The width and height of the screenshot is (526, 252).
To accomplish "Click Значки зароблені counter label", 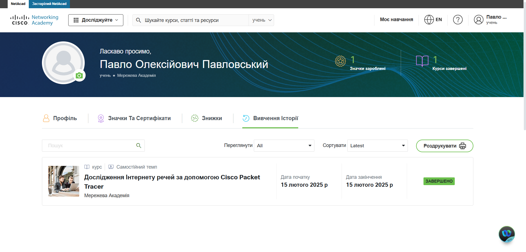I will click(368, 69).
